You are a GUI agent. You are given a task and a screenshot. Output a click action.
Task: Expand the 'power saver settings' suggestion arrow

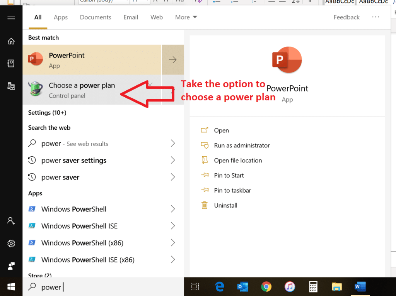pyautogui.click(x=173, y=160)
